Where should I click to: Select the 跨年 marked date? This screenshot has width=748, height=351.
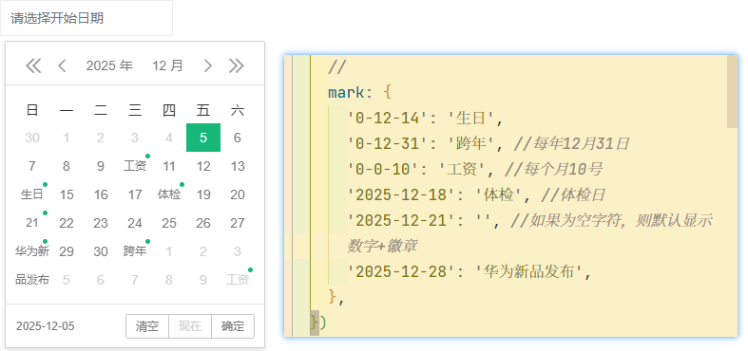click(135, 251)
